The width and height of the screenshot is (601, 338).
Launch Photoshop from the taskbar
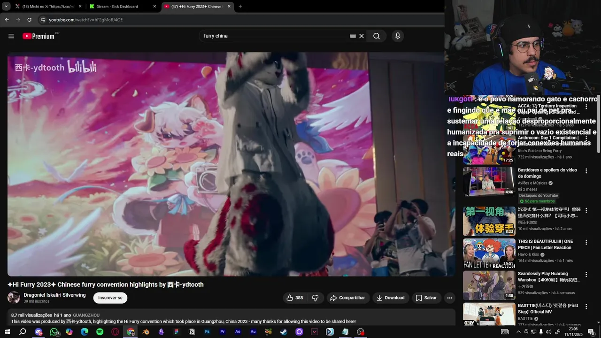(x=207, y=332)
